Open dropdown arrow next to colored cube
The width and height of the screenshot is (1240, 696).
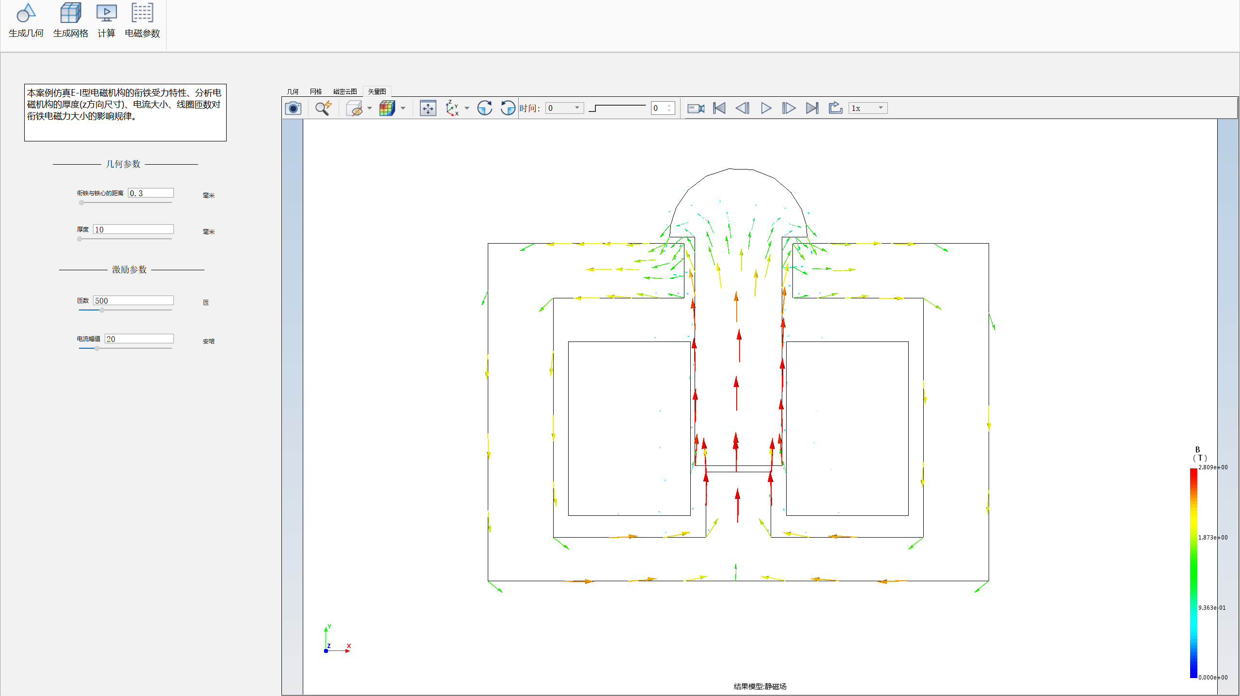point(403,108)
